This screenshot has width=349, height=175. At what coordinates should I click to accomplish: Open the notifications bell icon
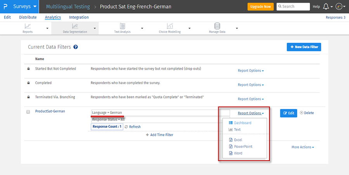(x=326, y=7)
